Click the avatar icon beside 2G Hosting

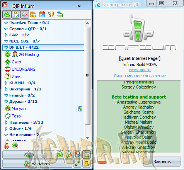pos(15,54)
